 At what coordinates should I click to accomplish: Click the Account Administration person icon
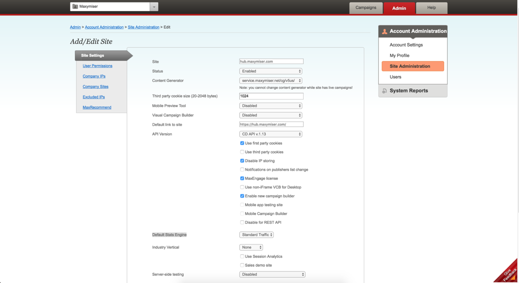(384, 31)
